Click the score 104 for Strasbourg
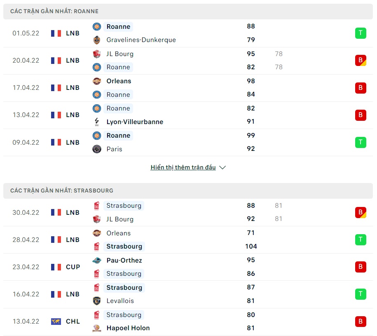Image resolution: width=377 pixels, height=336 pixels. 251,246
